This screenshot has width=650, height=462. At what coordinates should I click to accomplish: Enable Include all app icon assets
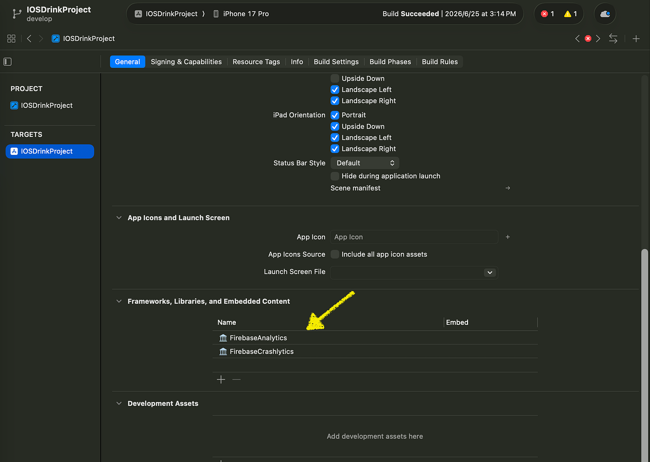click(x=335, y=254)
